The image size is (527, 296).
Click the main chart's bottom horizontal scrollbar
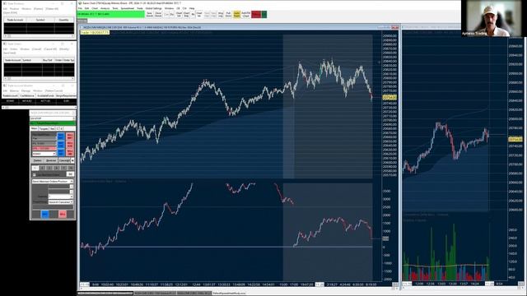(x=240, y=289)
